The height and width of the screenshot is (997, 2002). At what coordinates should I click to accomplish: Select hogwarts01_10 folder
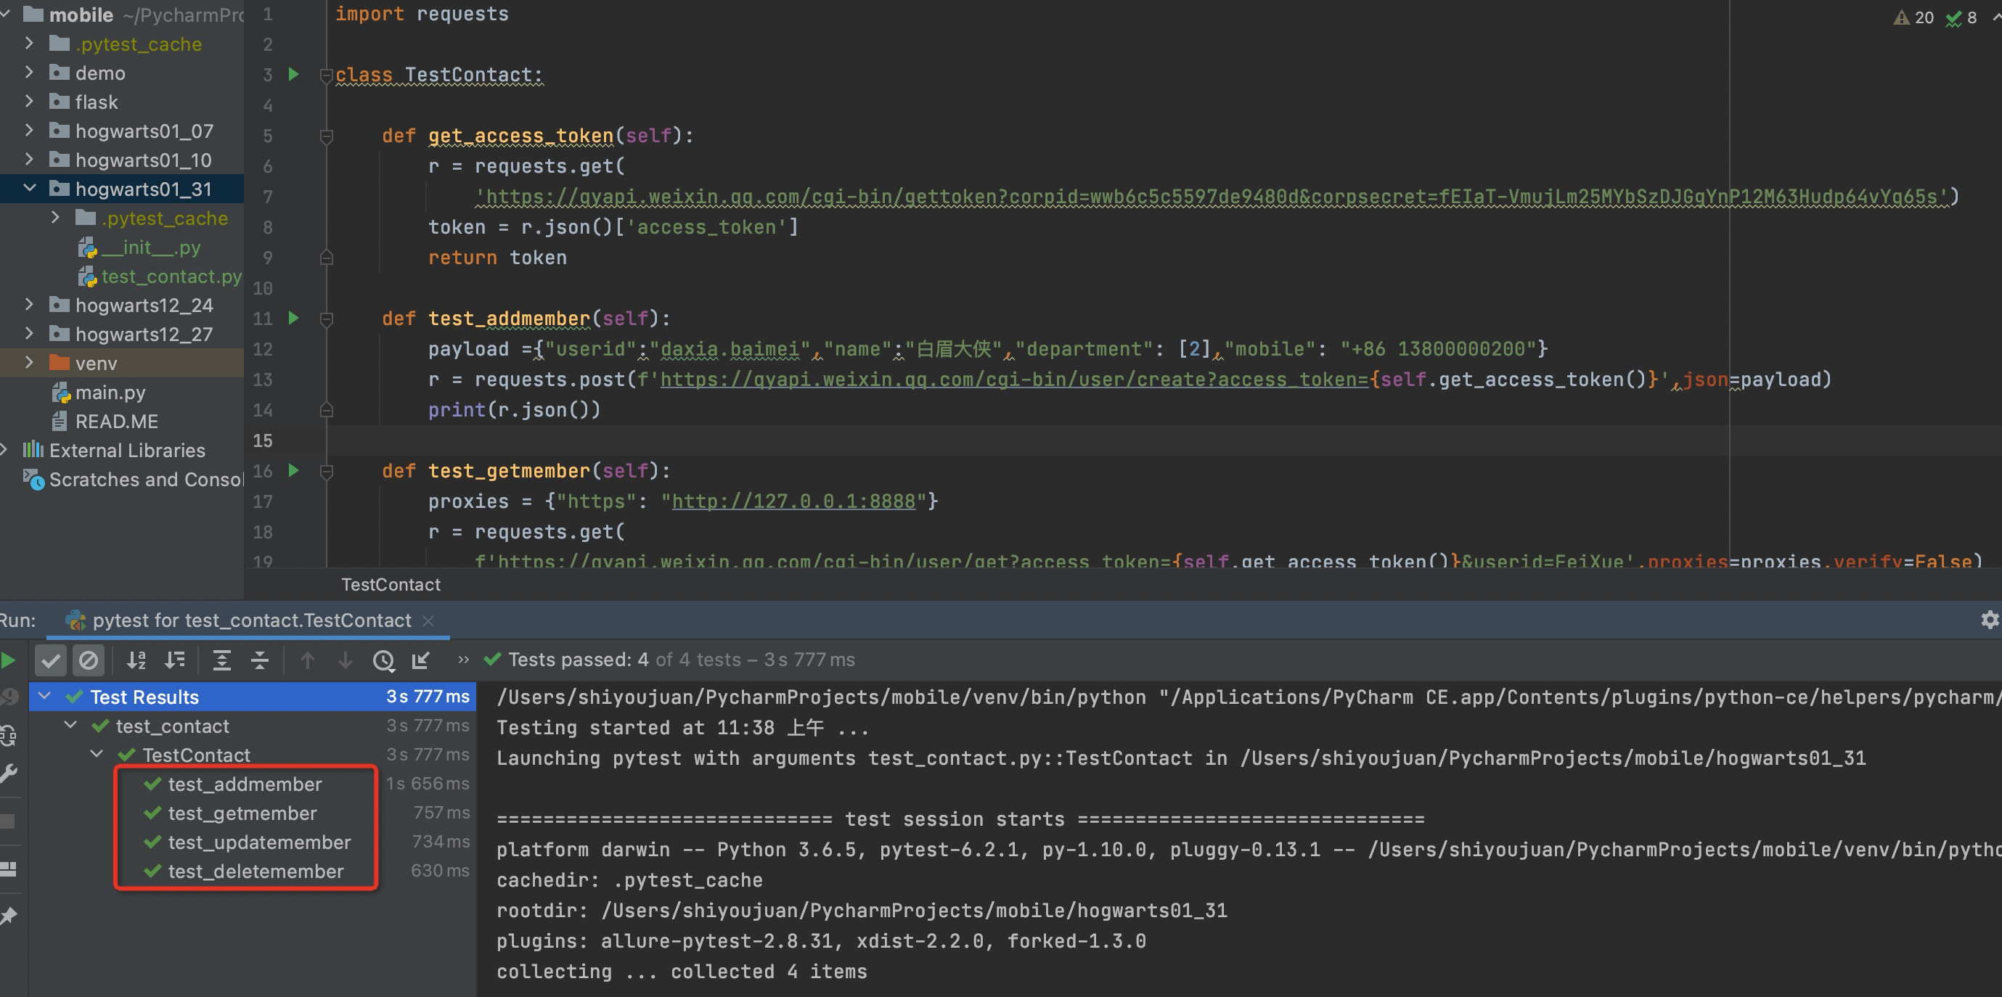pos(131,160)
